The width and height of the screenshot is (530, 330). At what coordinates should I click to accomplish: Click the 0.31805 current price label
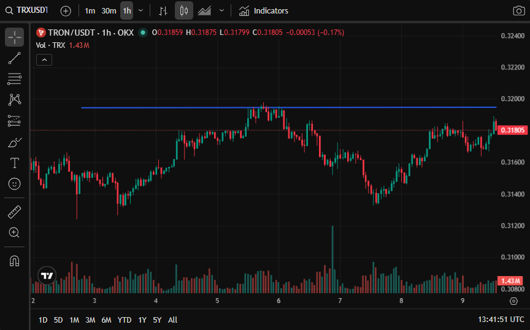512,130
